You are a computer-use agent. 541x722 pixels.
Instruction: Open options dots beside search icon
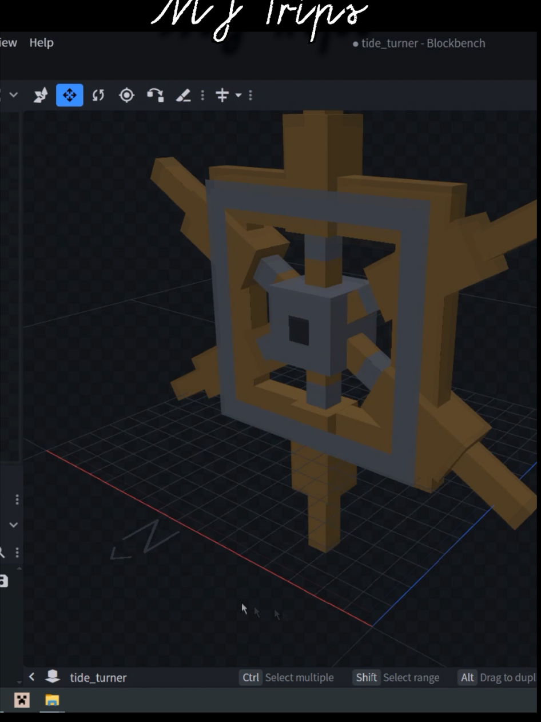click(x=17, y=553)
